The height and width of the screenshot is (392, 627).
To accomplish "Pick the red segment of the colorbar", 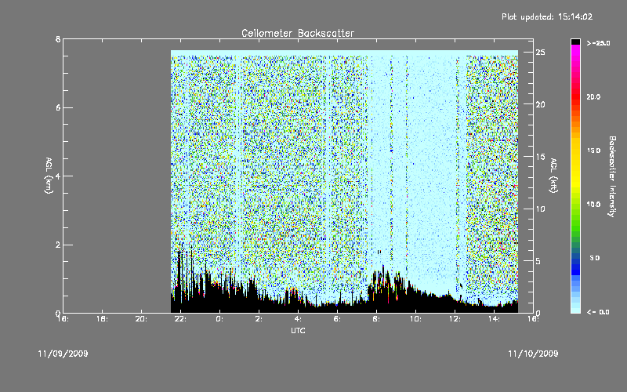I will pos(575,96).
